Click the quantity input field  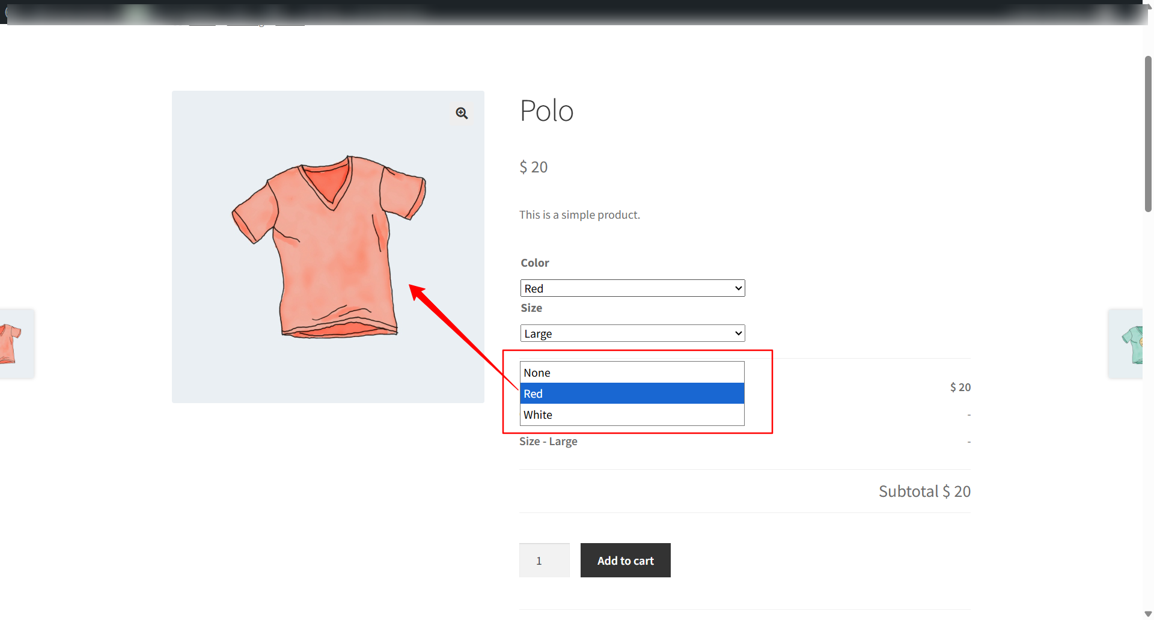[544, 561]
